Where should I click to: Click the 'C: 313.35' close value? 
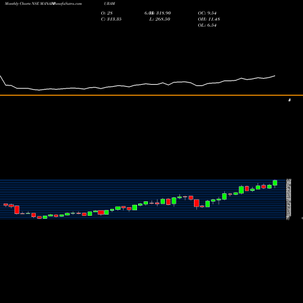(111, 19)
